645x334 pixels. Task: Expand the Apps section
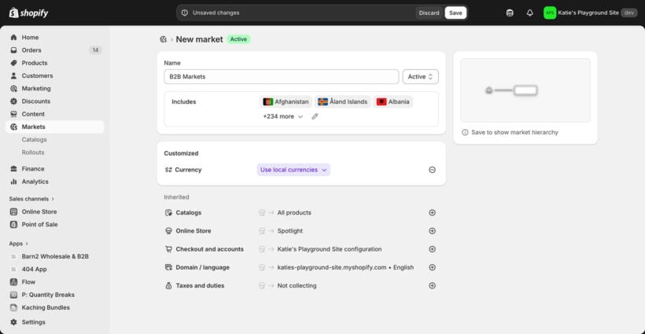[x=19, y=244]
